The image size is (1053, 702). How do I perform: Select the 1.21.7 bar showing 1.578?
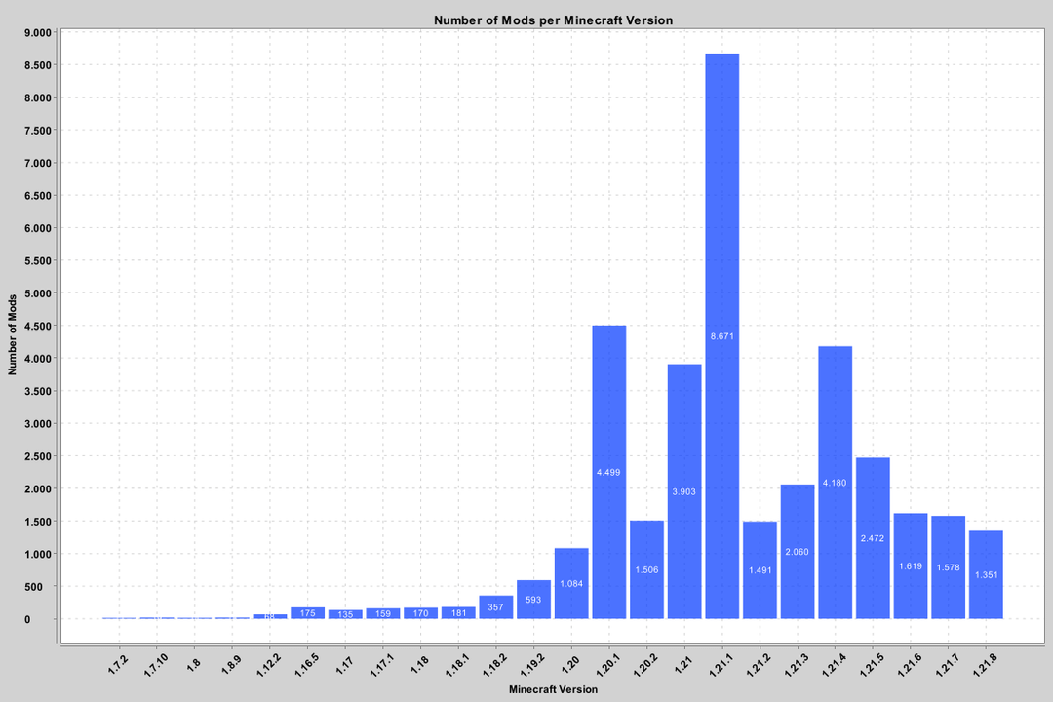(948, 567)
